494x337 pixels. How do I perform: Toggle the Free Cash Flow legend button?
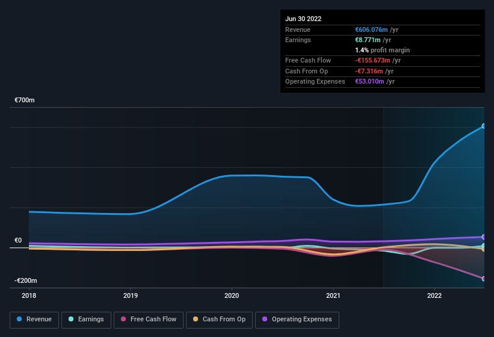tap(149, 320)
